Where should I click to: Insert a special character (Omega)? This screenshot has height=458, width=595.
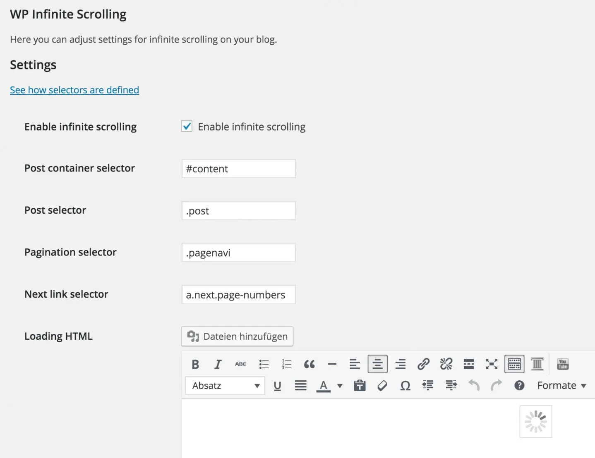tap(405, 386)
